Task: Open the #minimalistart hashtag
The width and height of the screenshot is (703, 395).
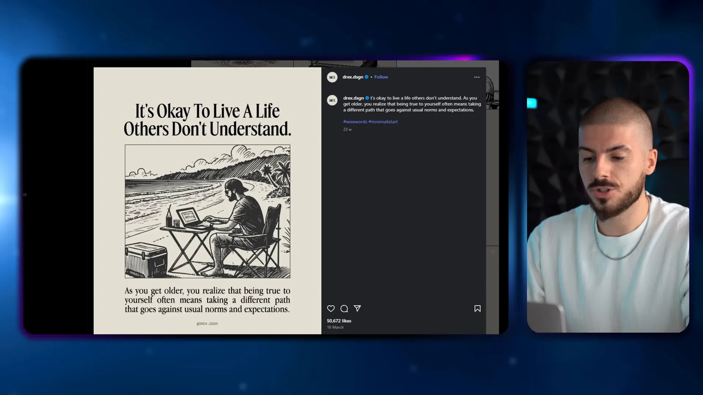Action: [x=383, y=122]
